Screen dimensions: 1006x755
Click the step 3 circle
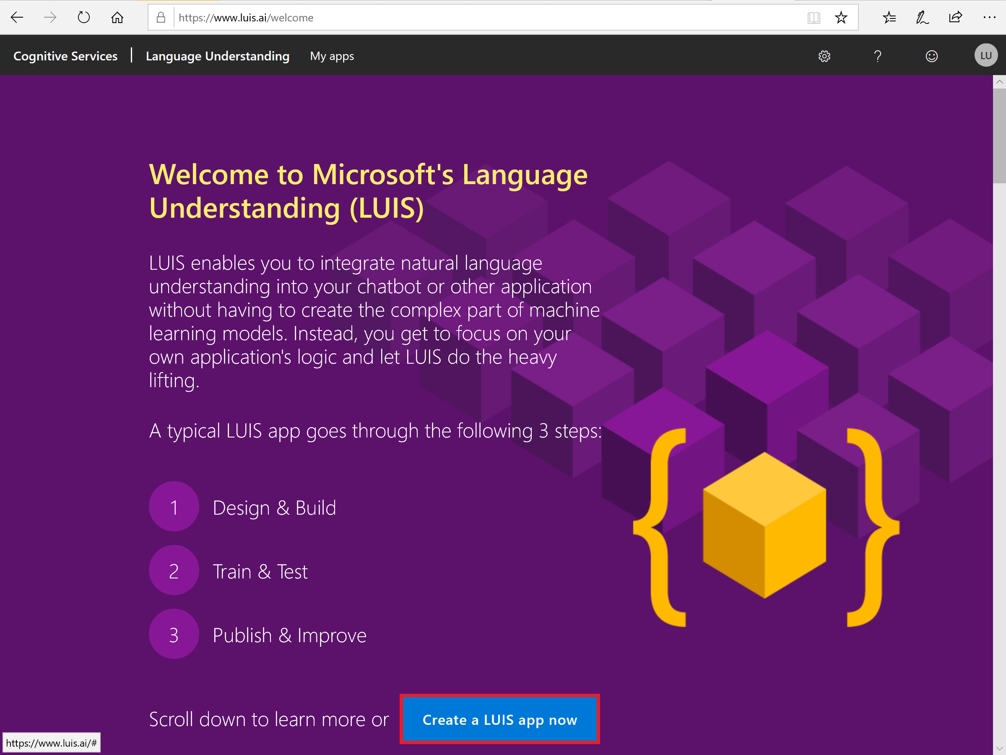coord(174,634)
